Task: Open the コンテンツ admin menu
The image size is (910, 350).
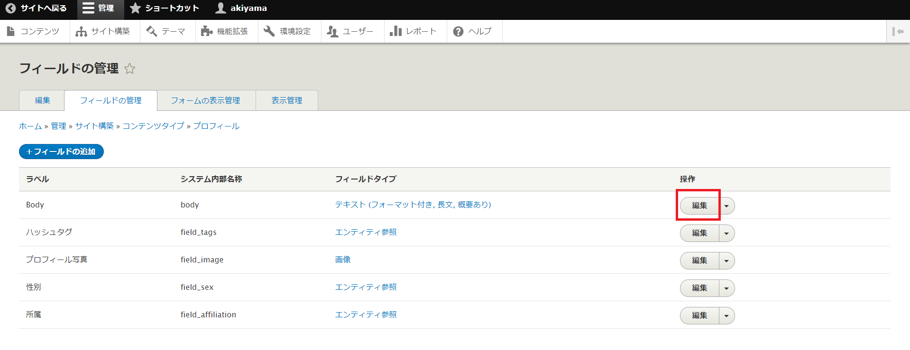Action: coord(34,31)
